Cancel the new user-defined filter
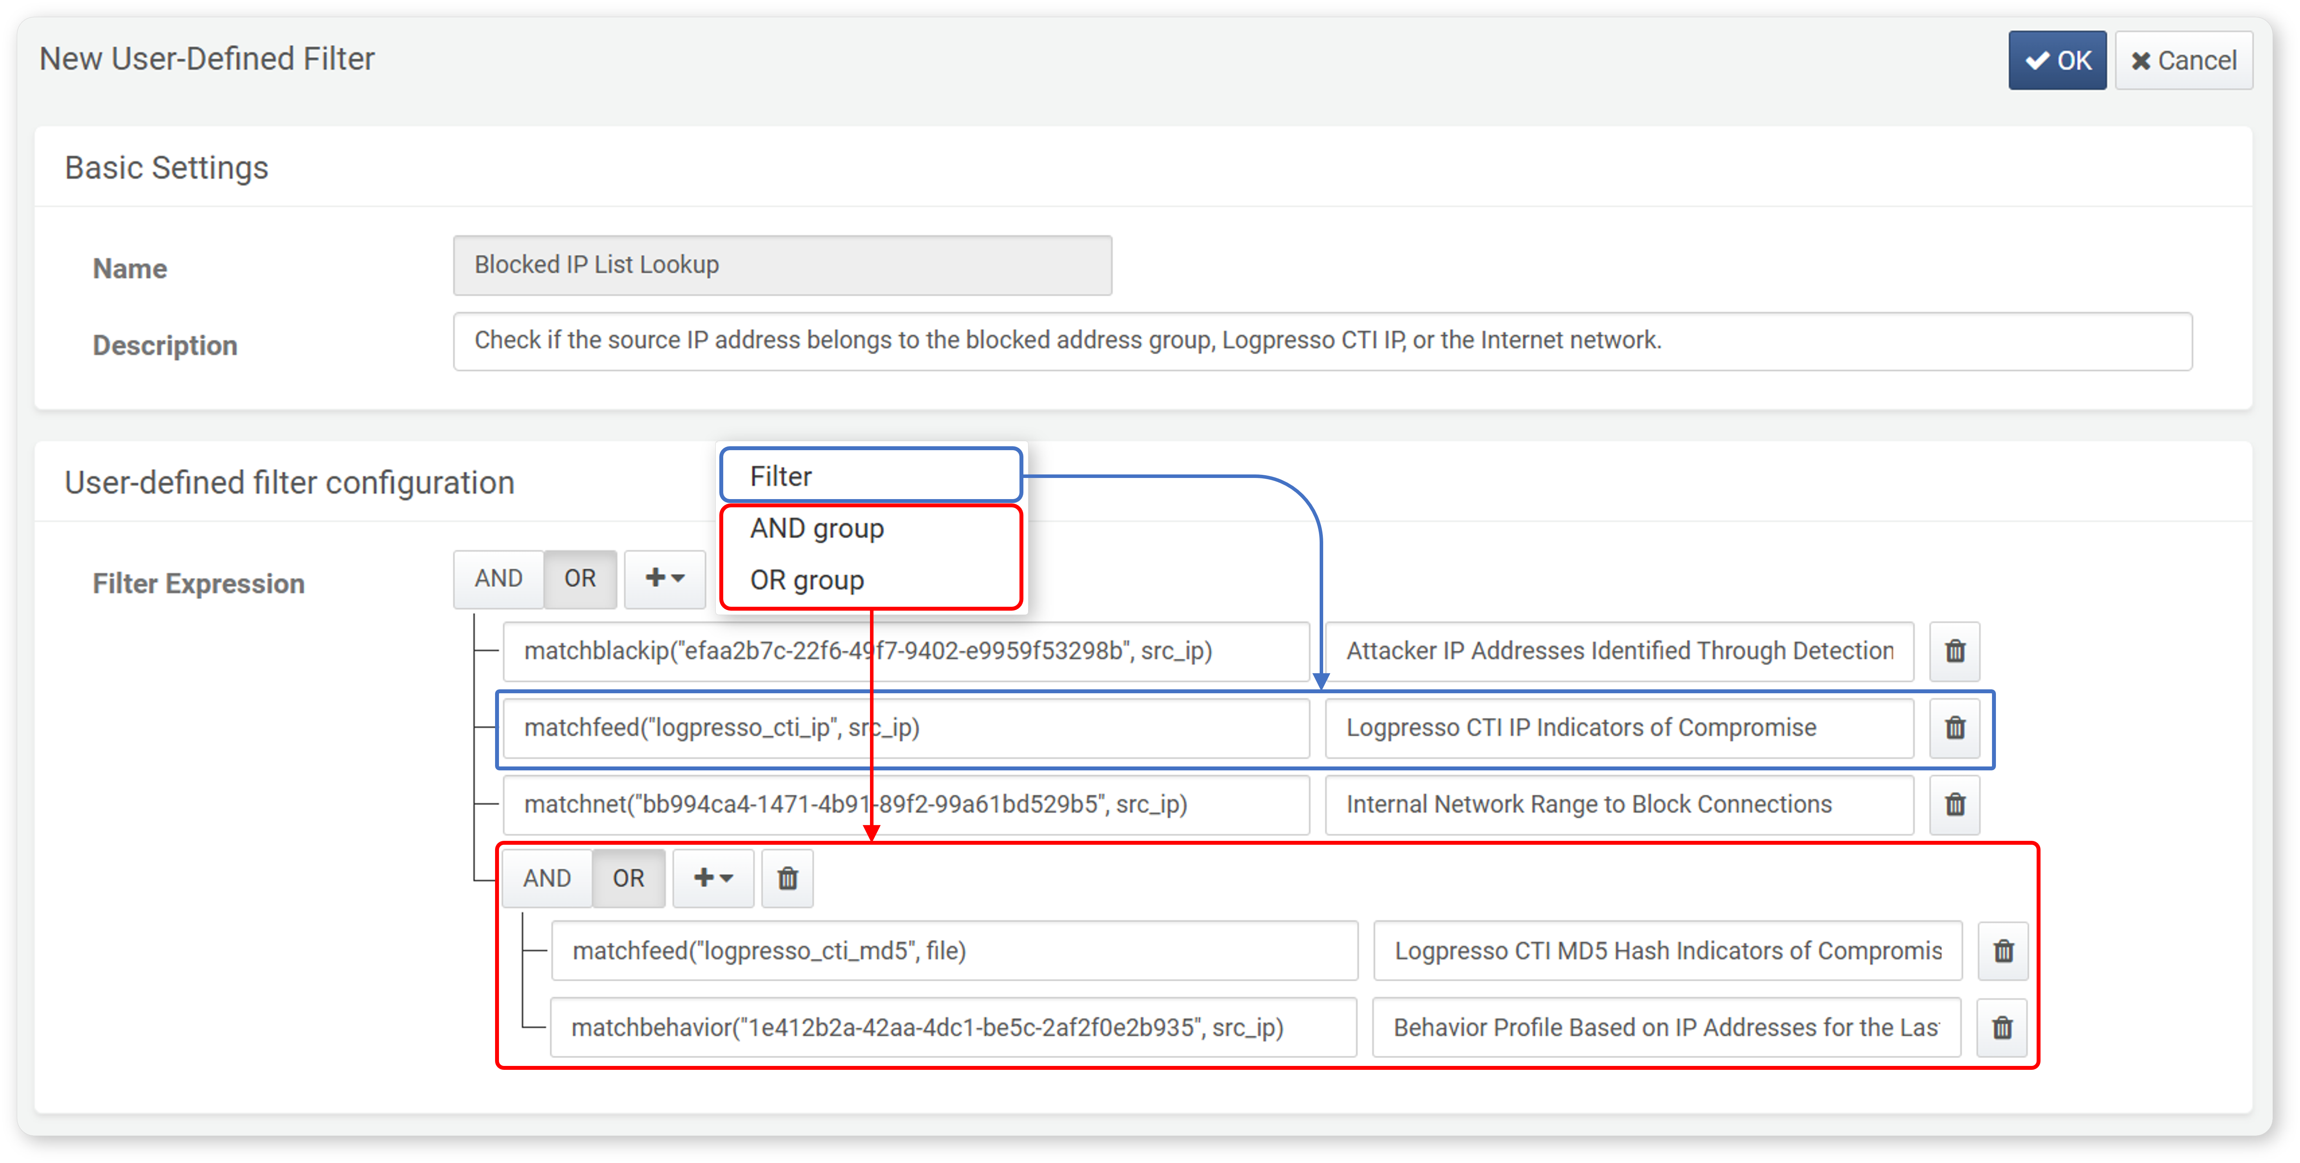 coord(2183,61)
